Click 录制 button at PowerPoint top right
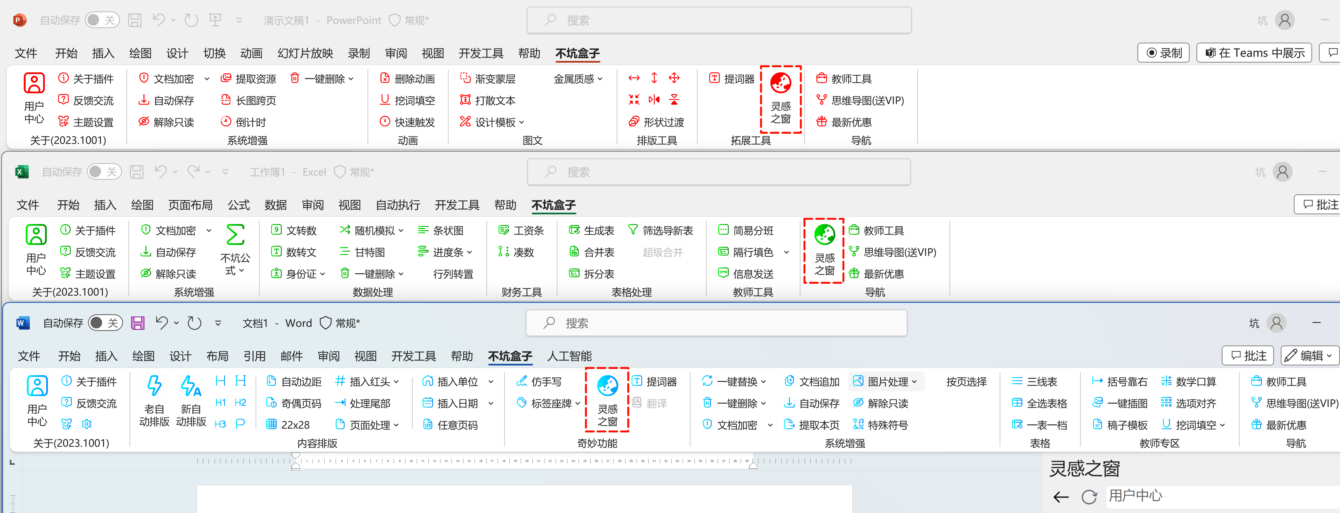This screenshot has height=513, width=1340. [x=1164, y=53]
